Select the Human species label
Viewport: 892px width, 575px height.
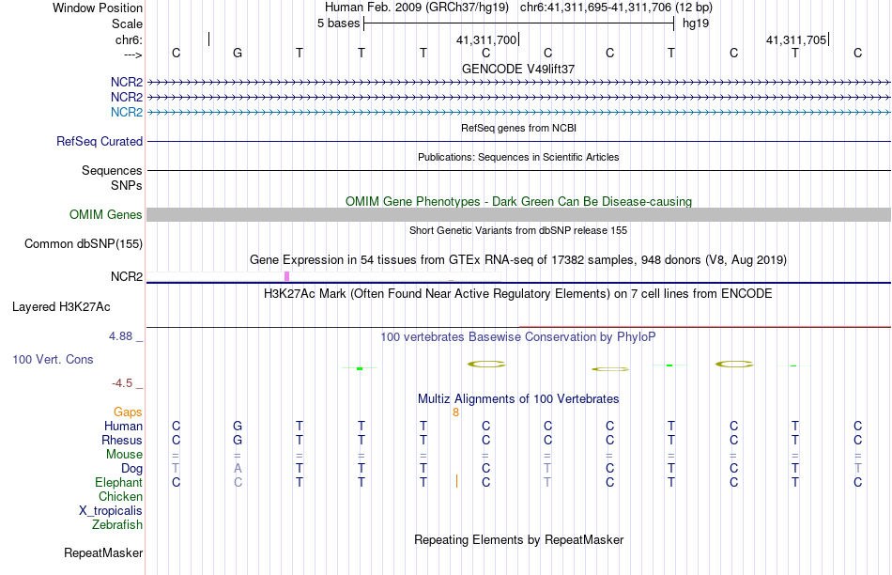coord(123,427)
